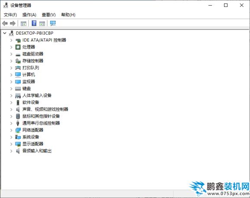This screenshot has height=198, width=250.
Task: Click the show/hide console tree icon
Action: (23, 24)
